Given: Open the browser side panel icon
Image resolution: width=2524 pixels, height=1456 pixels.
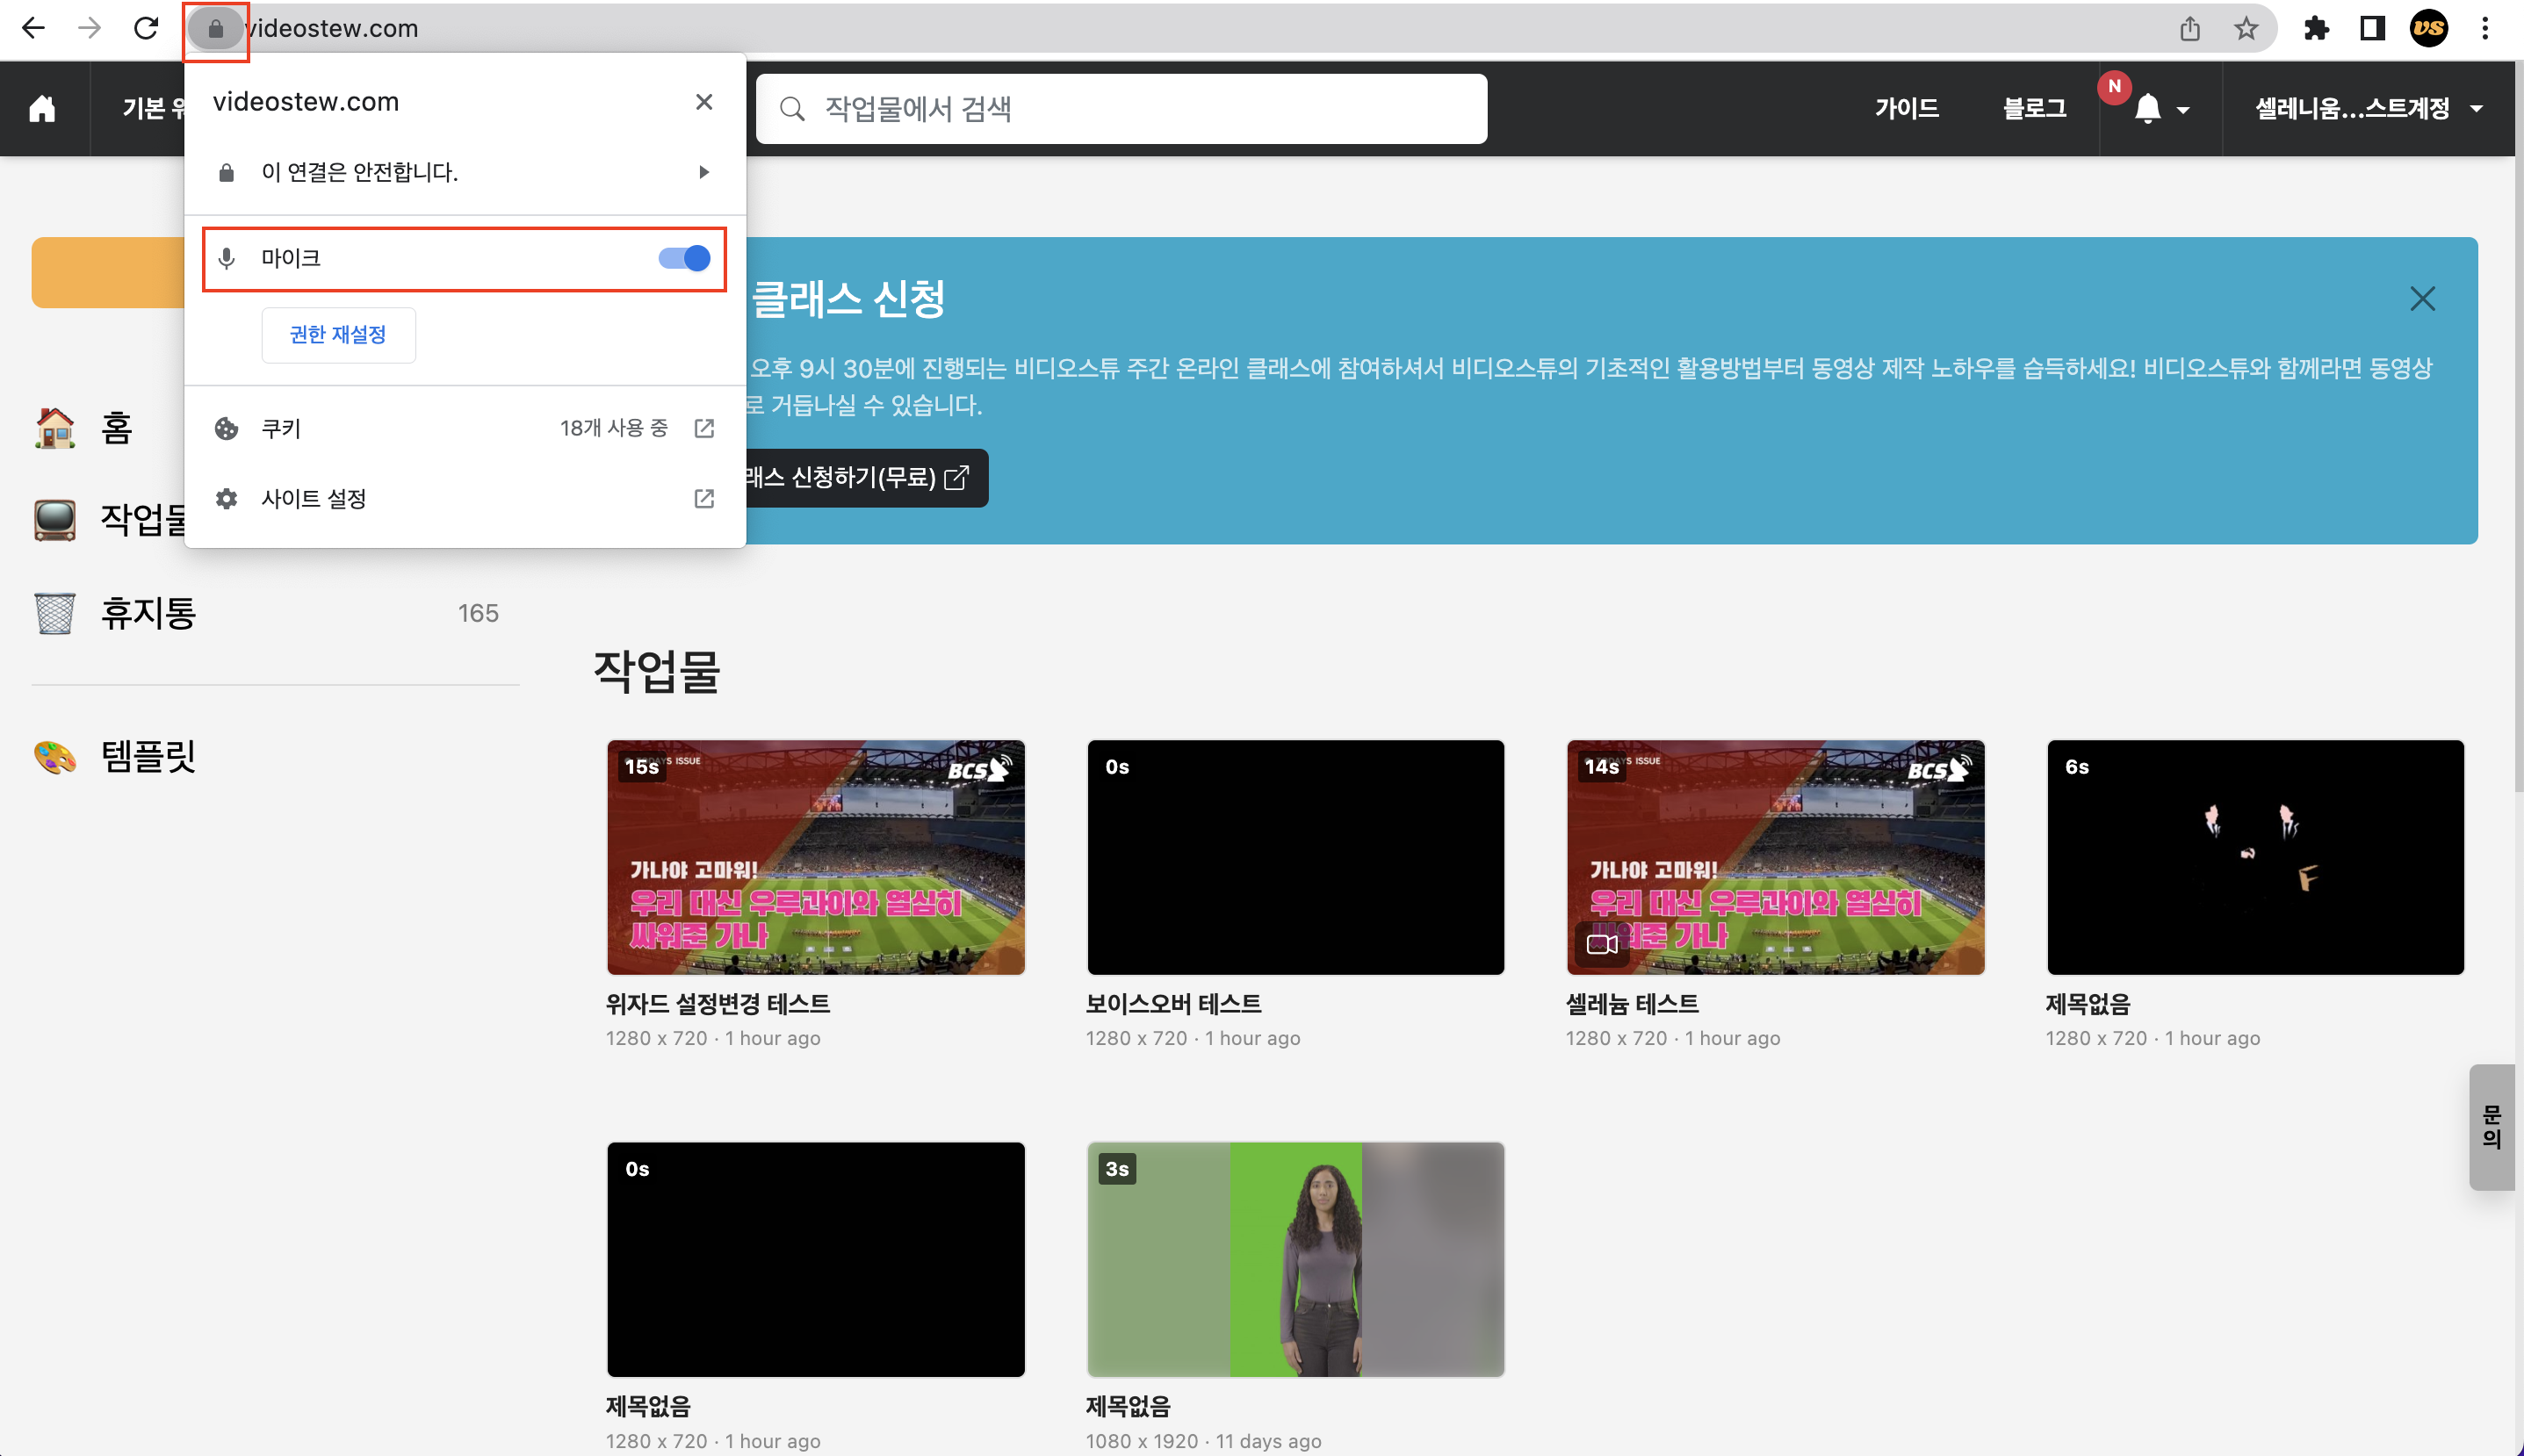Looking at the screenshot, I should pyautogui.click(x=2372, y=28).
